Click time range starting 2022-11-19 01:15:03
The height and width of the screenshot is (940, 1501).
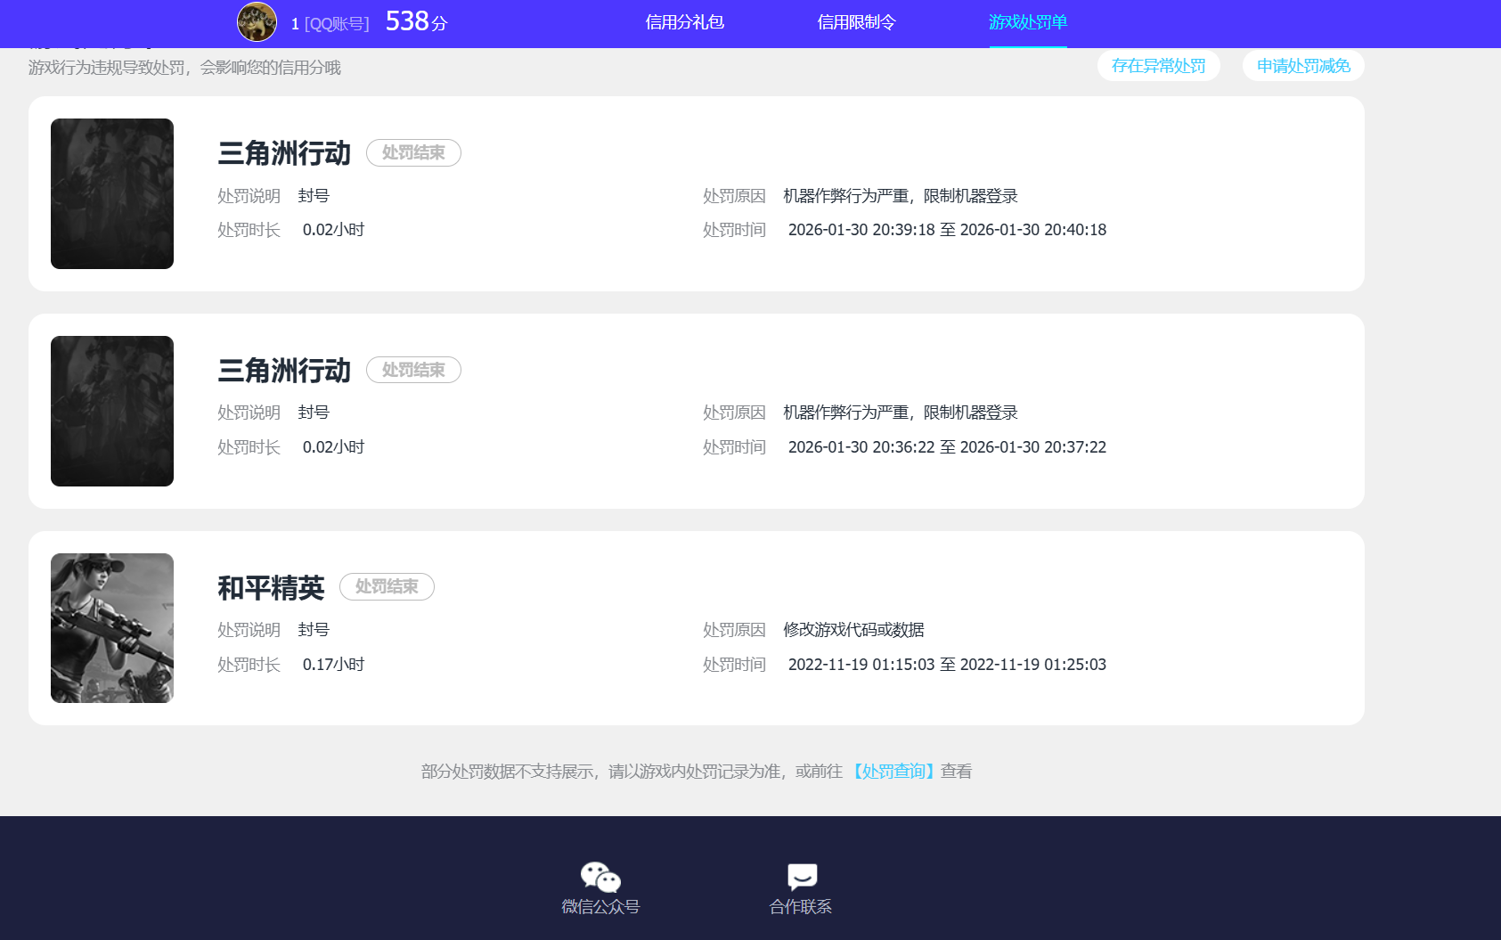(x=947, y=665)
